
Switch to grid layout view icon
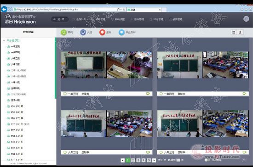[x=234, y=32]
